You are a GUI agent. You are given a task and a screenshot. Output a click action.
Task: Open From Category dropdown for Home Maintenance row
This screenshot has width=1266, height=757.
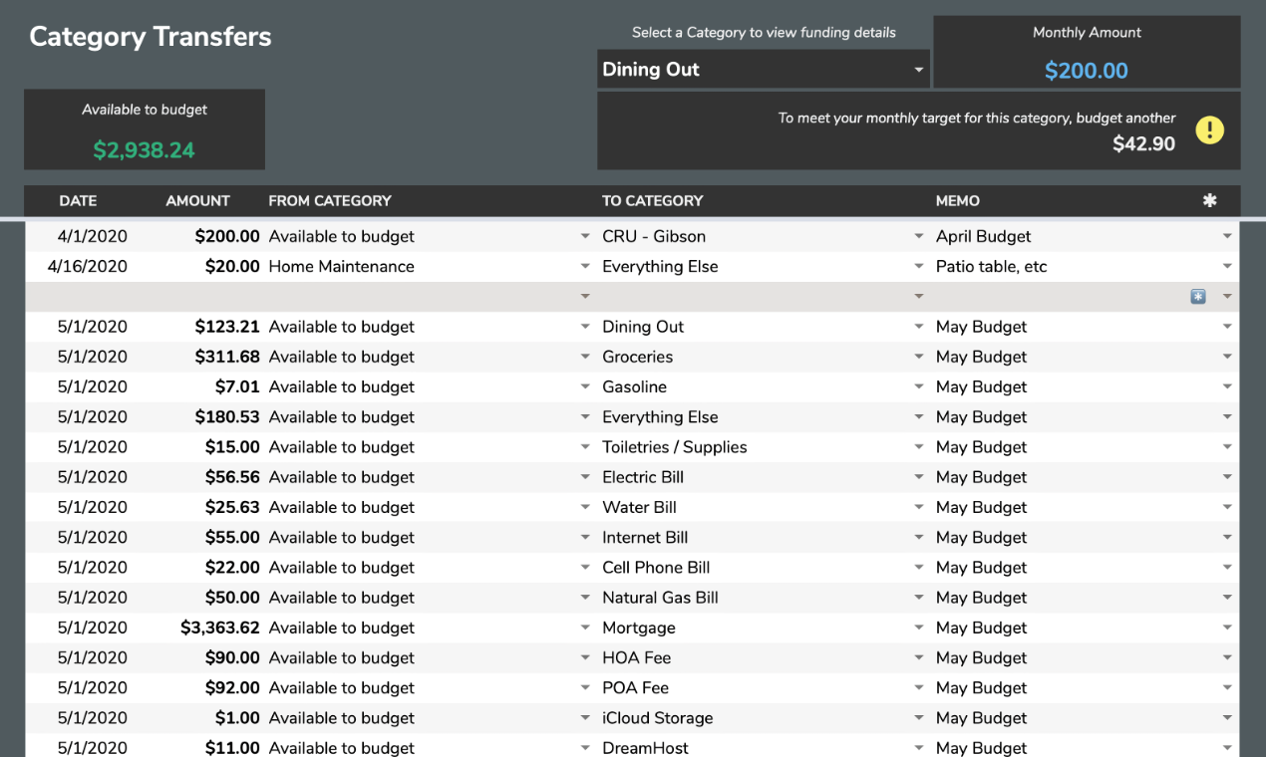pyautogui.click(x=585, y=267)
